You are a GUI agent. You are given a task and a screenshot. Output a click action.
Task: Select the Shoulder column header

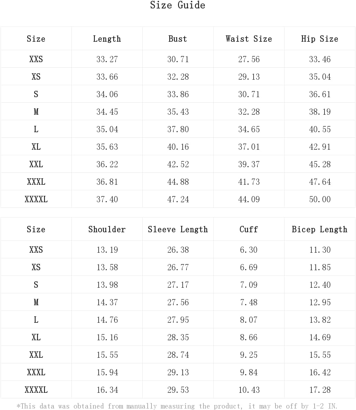point(107,229)
